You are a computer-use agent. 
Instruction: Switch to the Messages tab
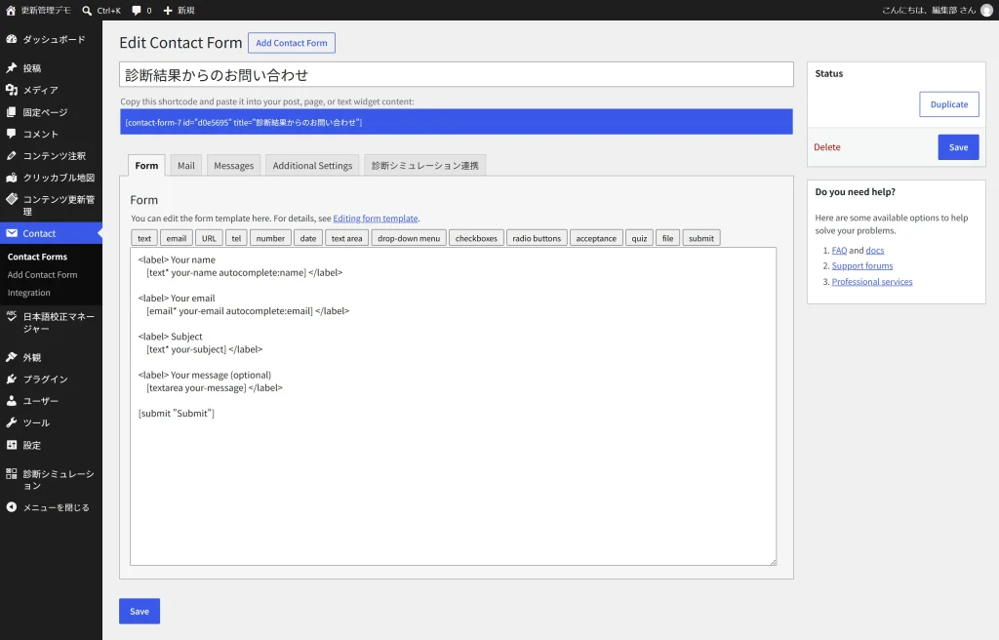pyautogui.click(x=234, y=165)
